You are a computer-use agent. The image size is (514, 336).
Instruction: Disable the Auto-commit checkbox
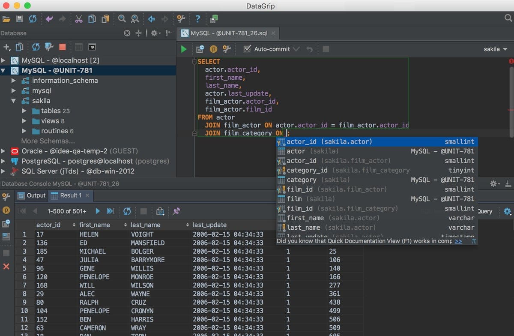(x=247, y=49)
